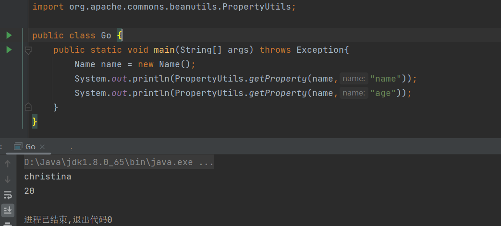Screen dimensions: 501x226
Task: Toggle soft-wrap in the console
Action: [x=8, y=195]
